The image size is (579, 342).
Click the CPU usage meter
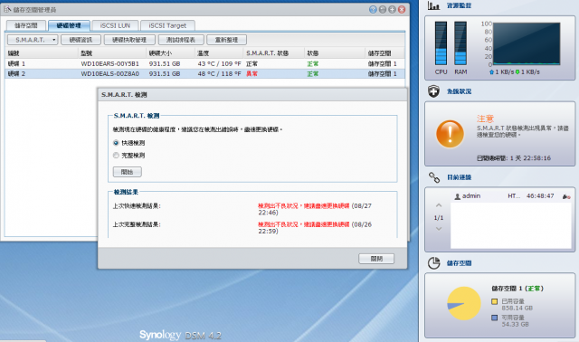click(x=441, y=43)
